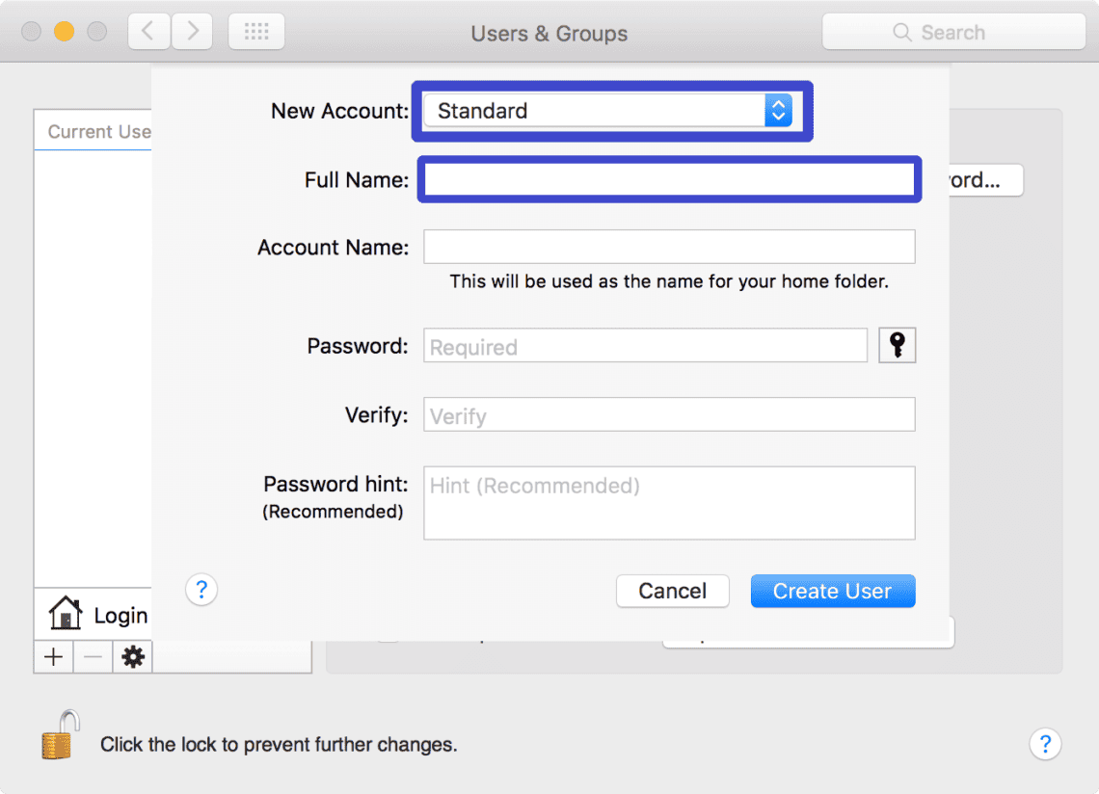Screen dimensions: 1099x794
Task: Click the Password field marked Required
Action: click(644, 345)
